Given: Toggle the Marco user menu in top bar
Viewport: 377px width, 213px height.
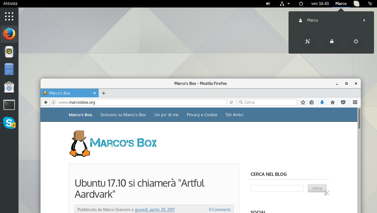Looking at the screenshot, I should (x=341, y=4).
